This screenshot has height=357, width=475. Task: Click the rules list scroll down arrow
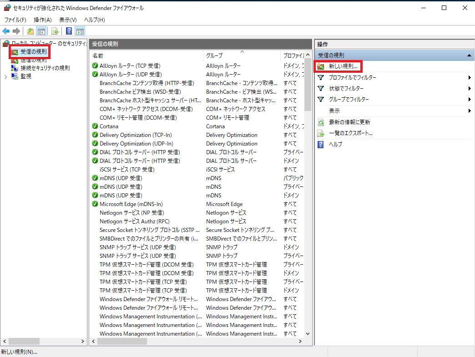[x=308, y=334]
